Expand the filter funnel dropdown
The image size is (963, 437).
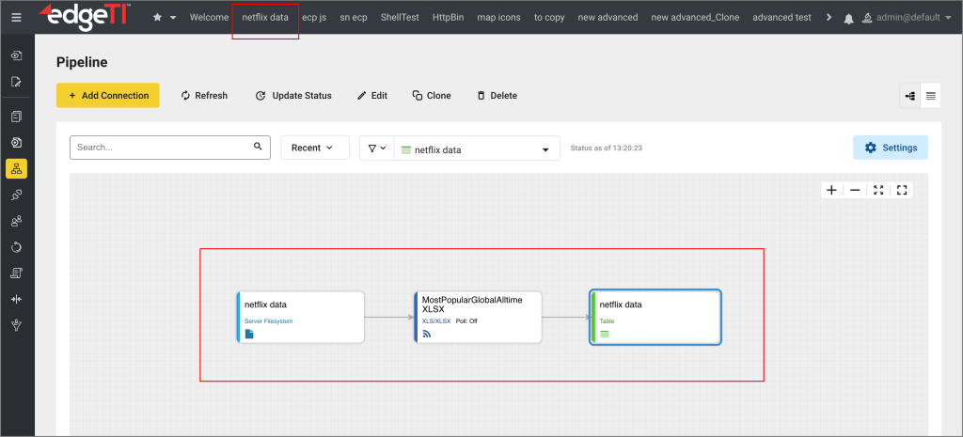pos(376,148)
